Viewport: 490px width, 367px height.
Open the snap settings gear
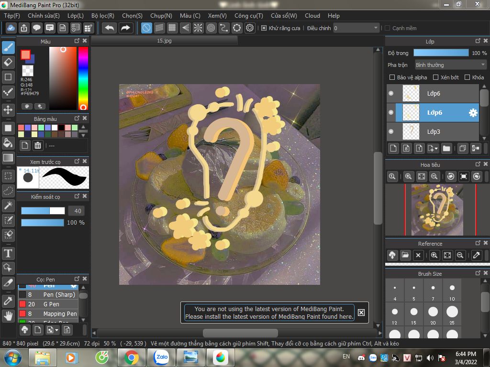click(x=250, y=28)
